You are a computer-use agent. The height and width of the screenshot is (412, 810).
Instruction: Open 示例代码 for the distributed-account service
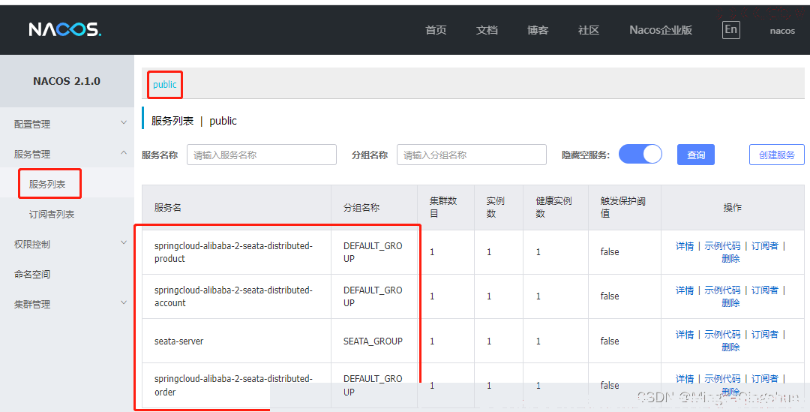[x=722, y=290]
